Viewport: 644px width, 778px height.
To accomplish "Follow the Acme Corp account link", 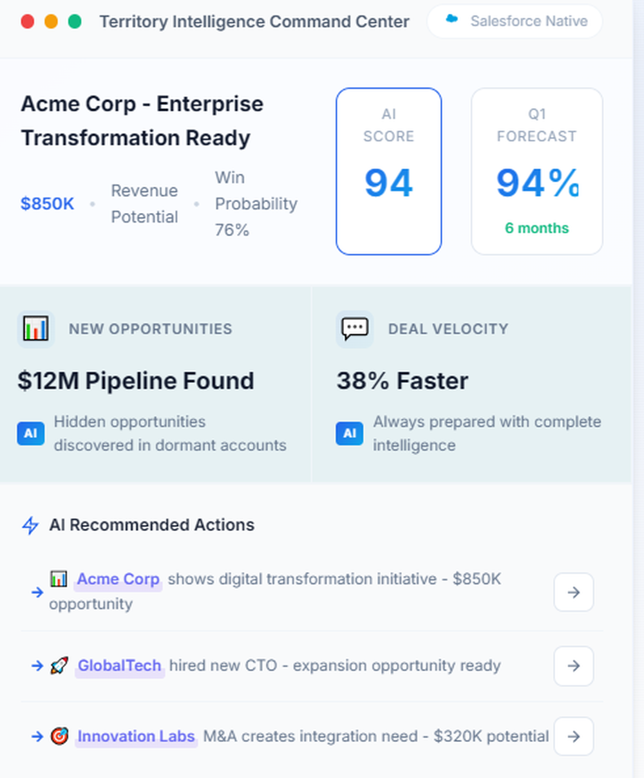I will (x=118, y=579).
